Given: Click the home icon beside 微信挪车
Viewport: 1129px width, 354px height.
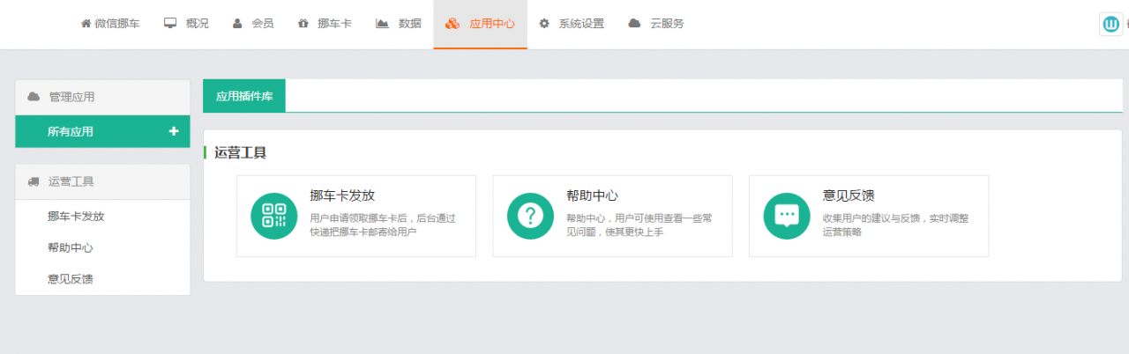Looking at the screenshot, I should tap(86, 24).
